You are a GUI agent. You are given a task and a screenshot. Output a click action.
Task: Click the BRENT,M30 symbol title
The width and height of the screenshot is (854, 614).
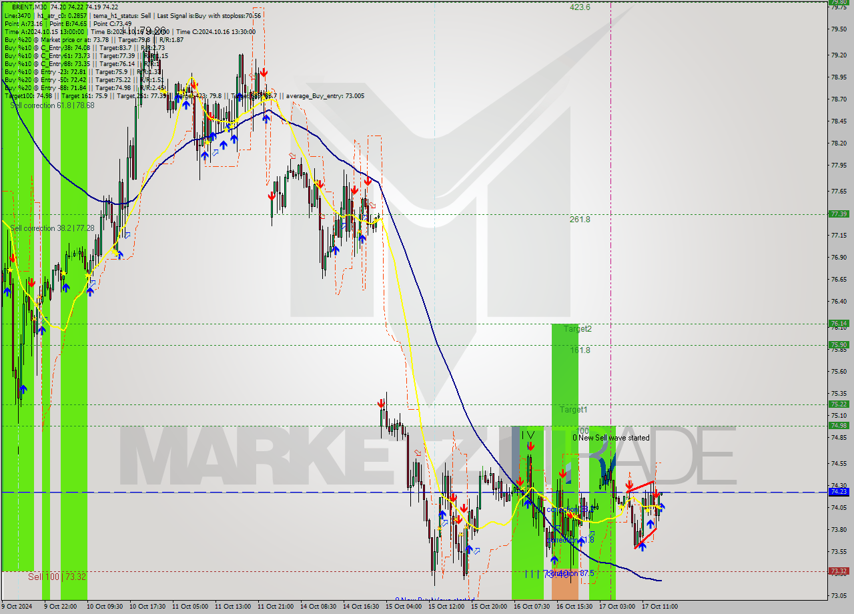click(29, 7)
